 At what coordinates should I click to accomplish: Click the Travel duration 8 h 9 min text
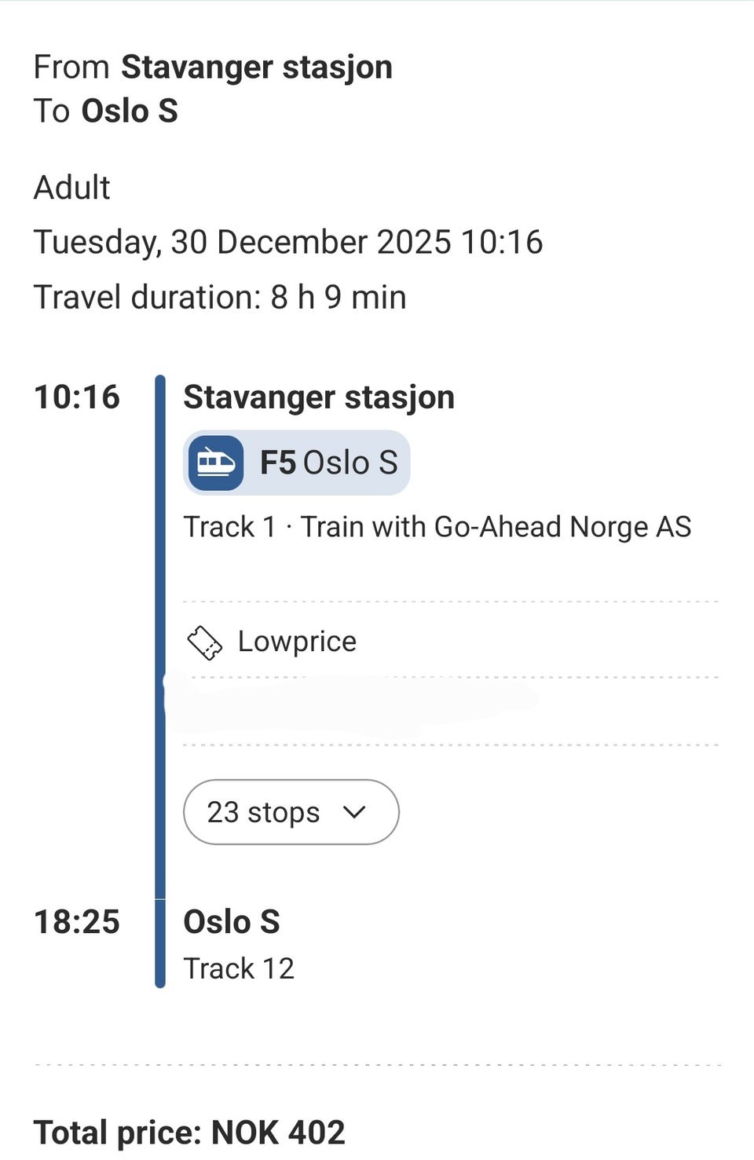[x=220, y=298]
